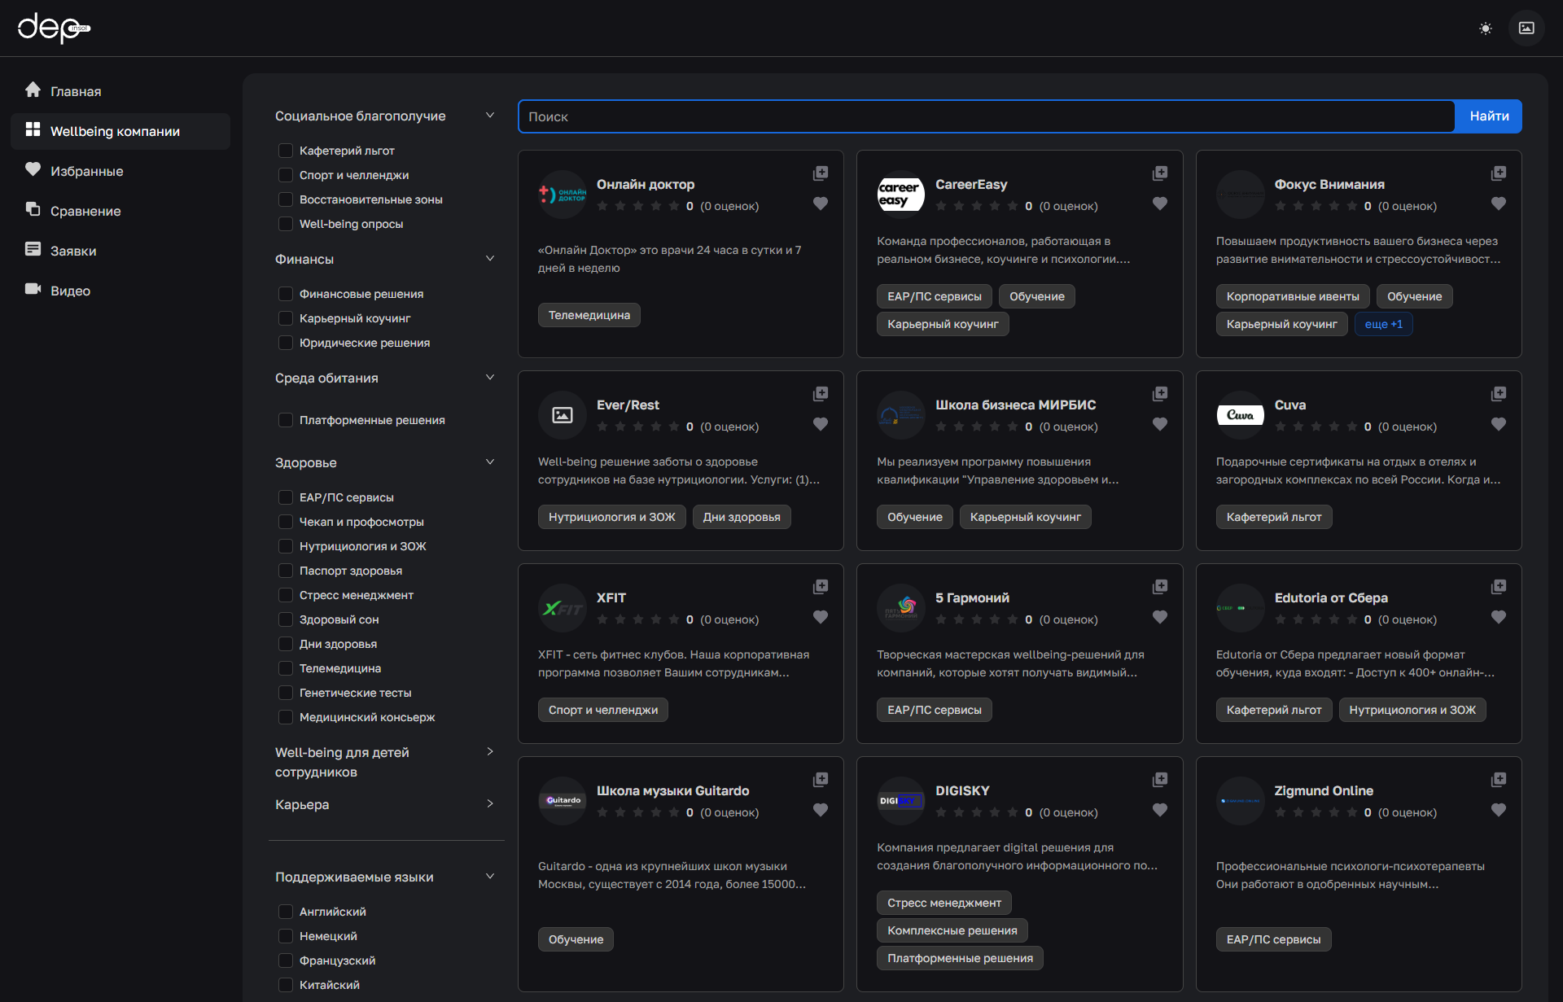This screenshot has height=1002, width=1563.
Task: Expand the Карьера filter section
Action: coord(490,803)
